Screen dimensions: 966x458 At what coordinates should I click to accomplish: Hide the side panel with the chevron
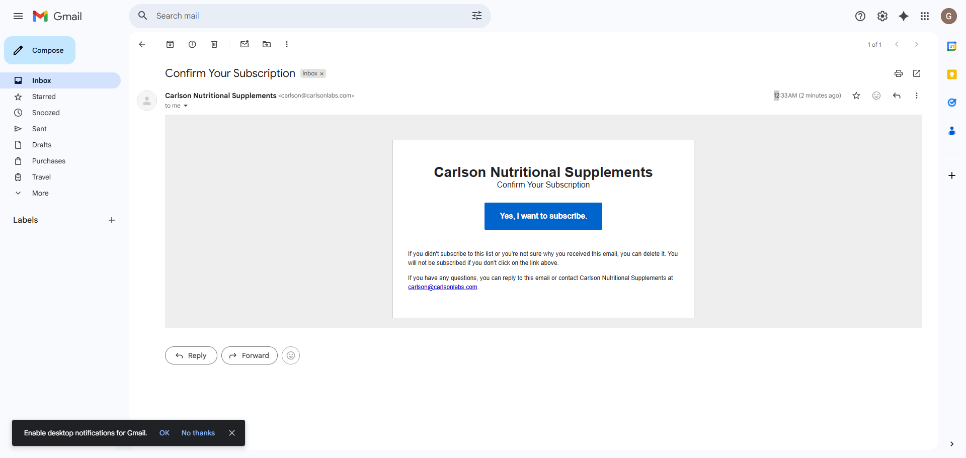952,444
